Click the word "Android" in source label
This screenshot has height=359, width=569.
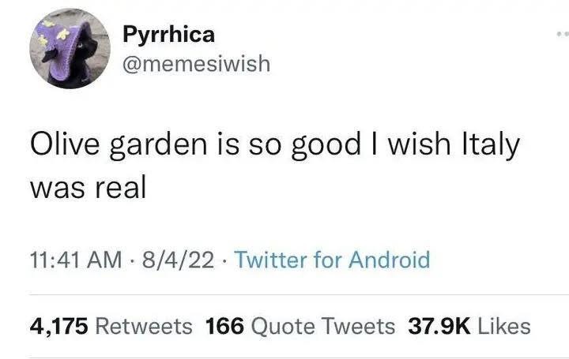pos(390,260)
